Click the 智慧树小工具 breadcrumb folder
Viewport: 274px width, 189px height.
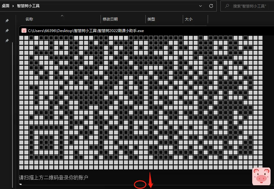28,6
